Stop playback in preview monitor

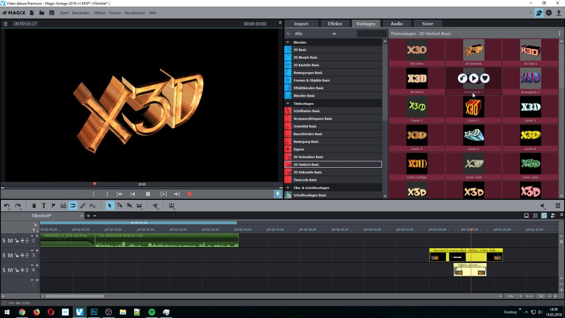pyautogui.click(x=148, y=194)
